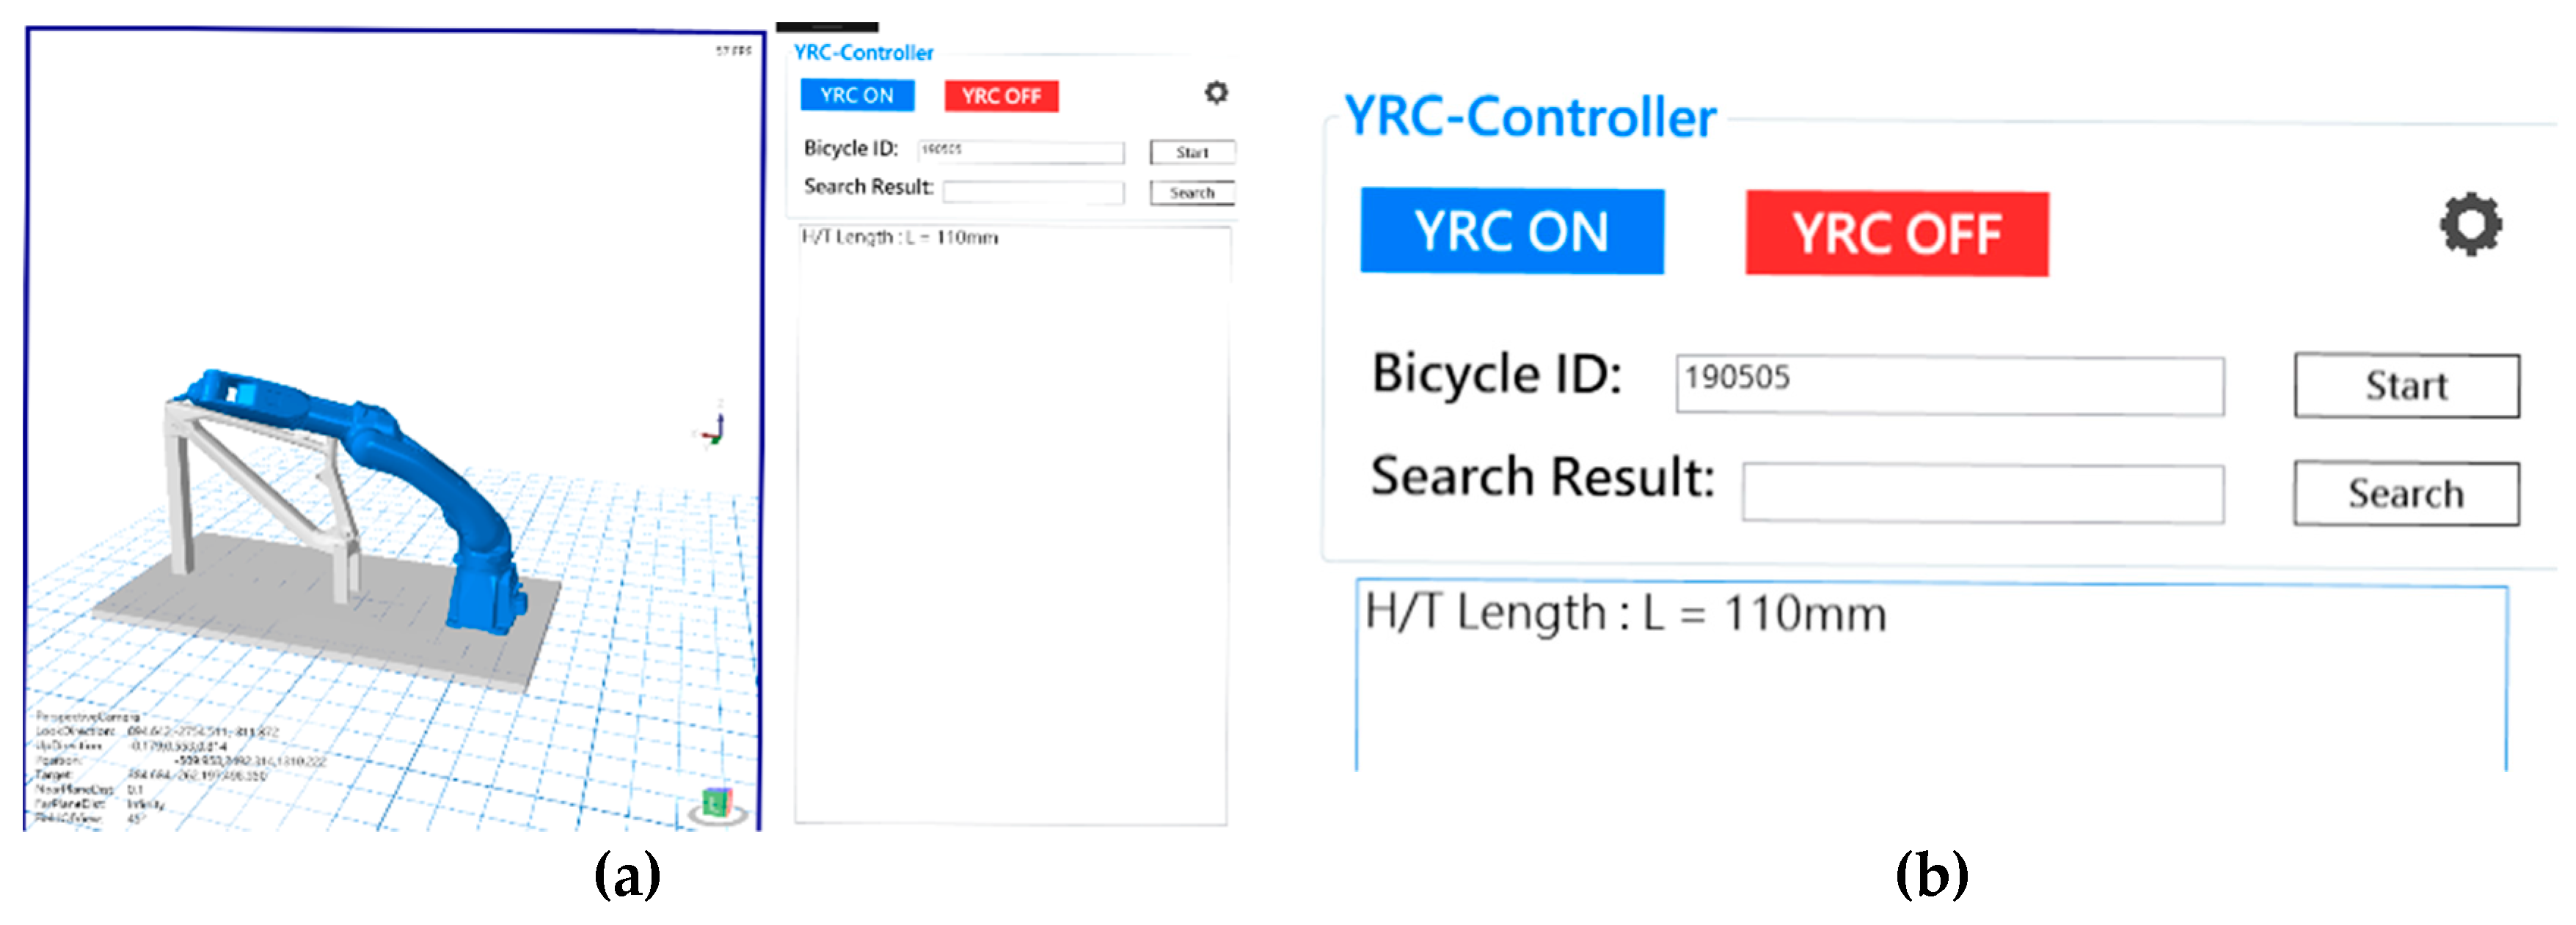Click small Search button next to viewport panel
The image size is (2576, 925).
click(1192, 192)
